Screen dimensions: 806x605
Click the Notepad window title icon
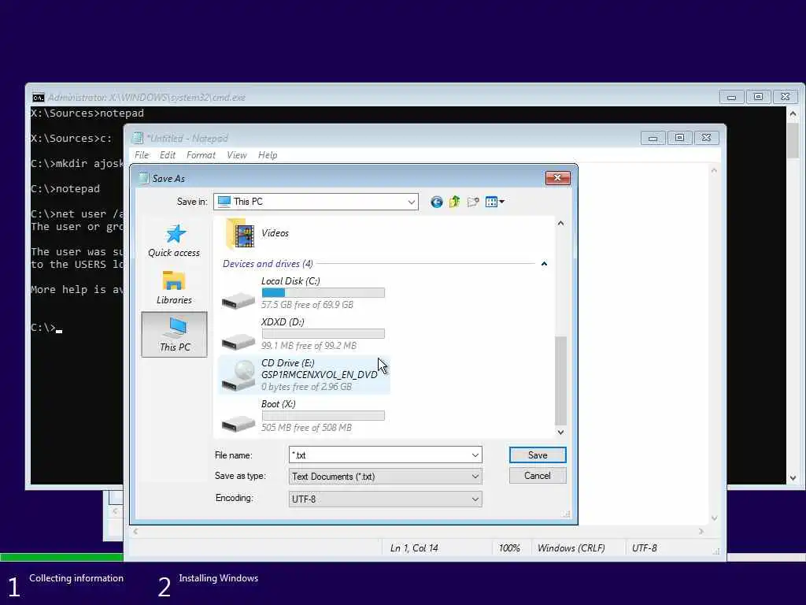(x=137, y=138)
